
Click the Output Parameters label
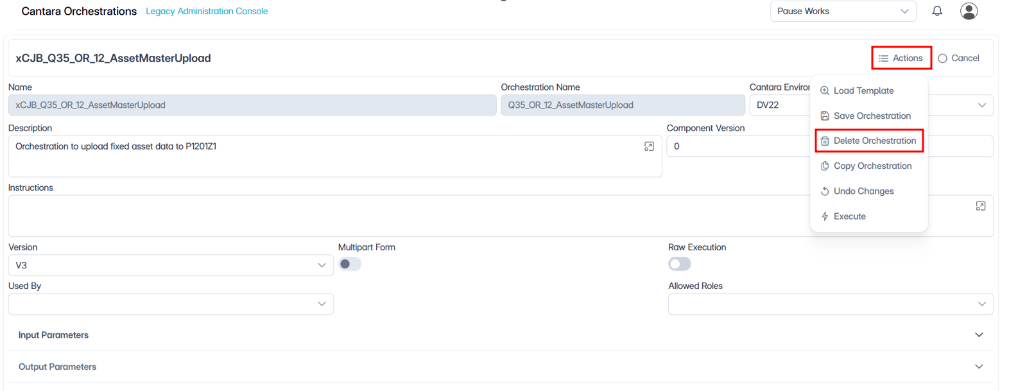coord(57,367)
